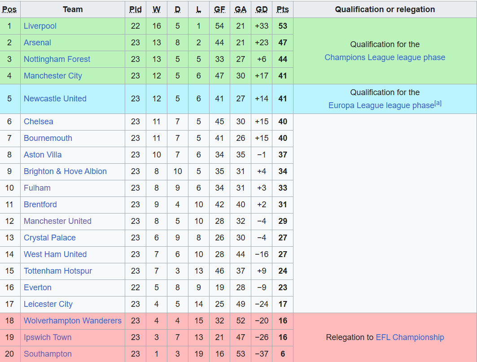477x362 pixels.
Task: Follow the Newcastle United link
Action: click(55, 99)
